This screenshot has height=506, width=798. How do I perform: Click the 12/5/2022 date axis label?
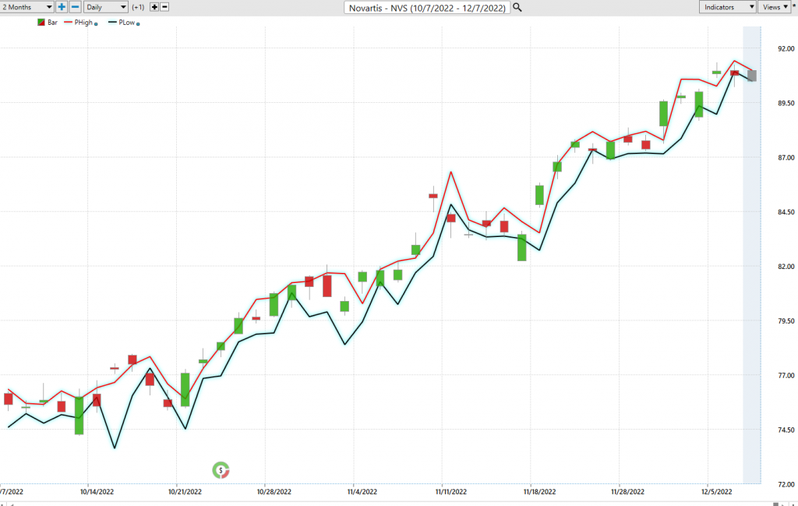tap(717, 492)
